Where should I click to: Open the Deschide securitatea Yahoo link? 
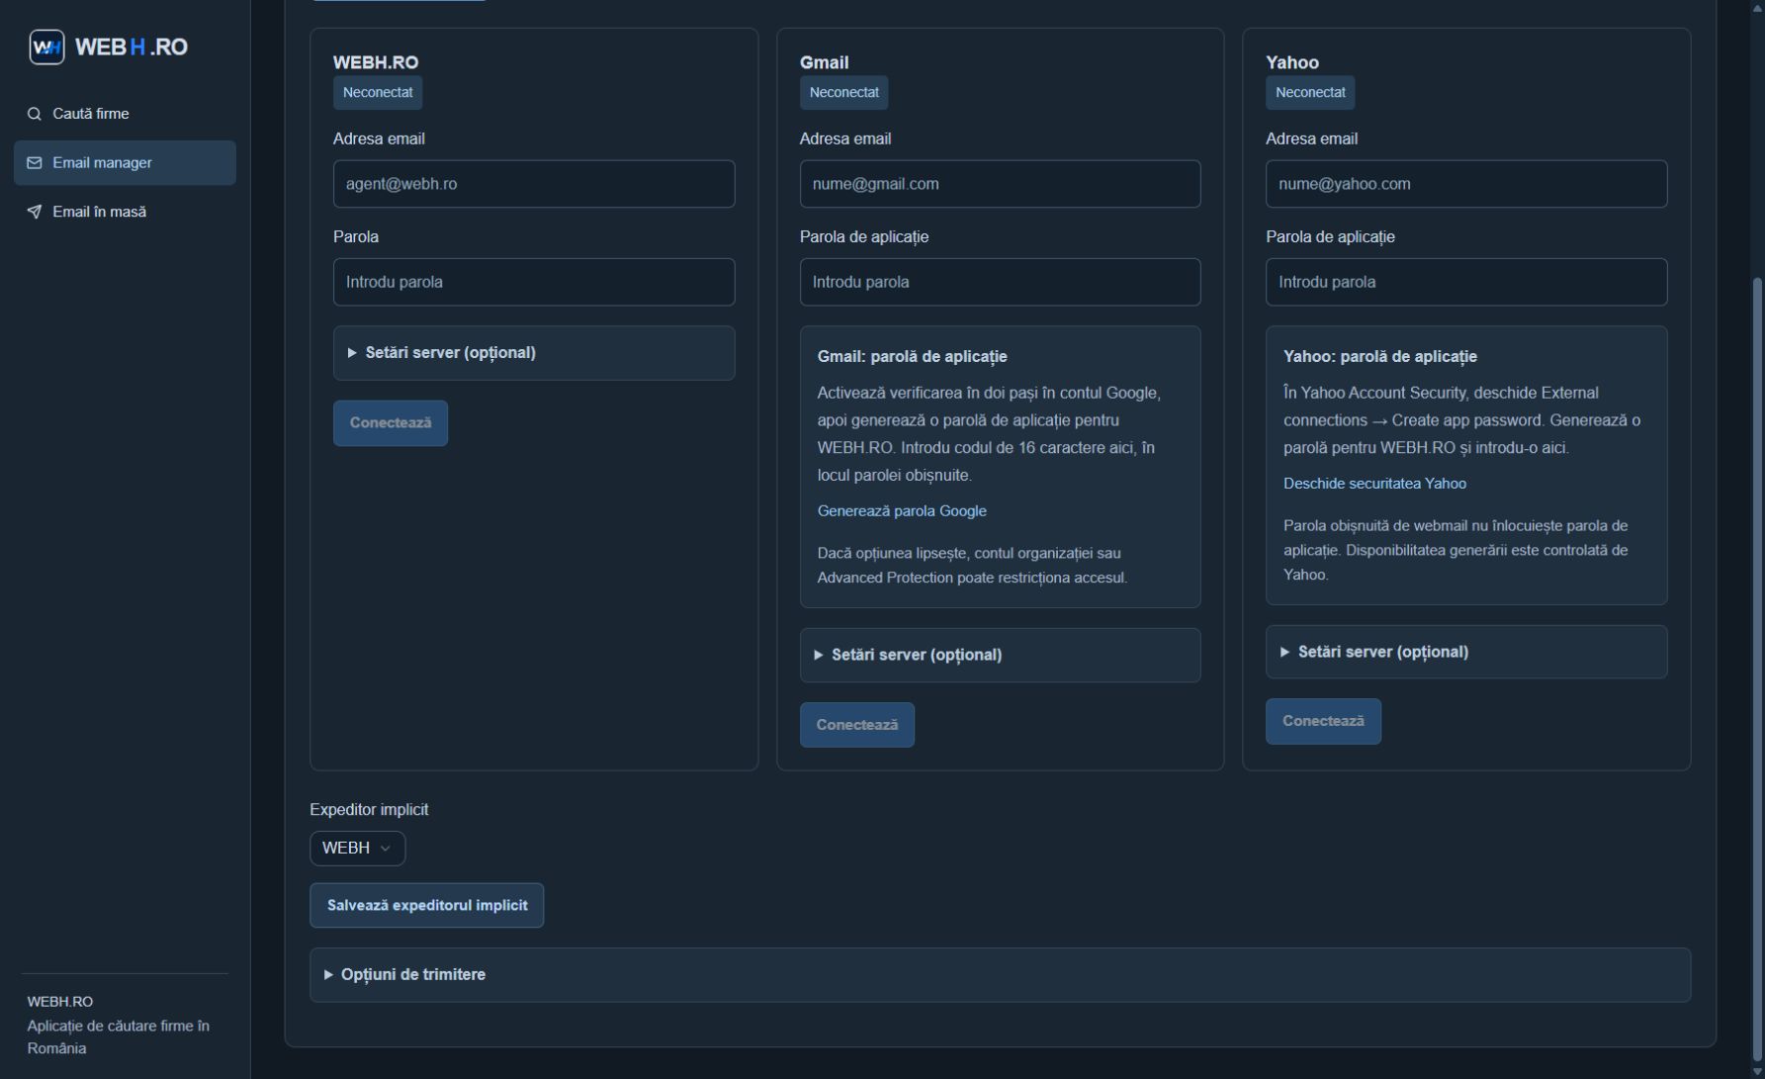[1374, 484]
